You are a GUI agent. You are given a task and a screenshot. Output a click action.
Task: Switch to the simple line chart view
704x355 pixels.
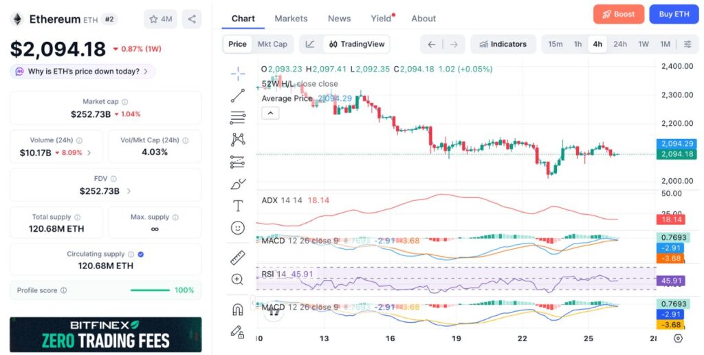[x=310, y=44]
